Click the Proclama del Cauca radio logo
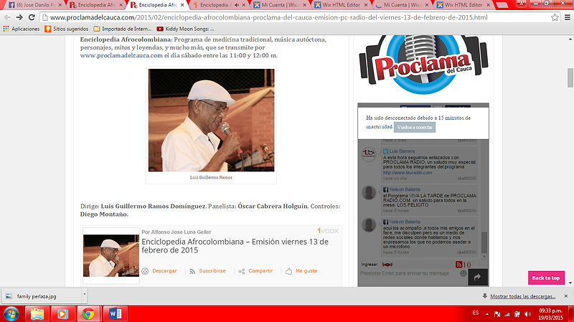This screenshot has height=322, width=574. [x=423, y=64]
